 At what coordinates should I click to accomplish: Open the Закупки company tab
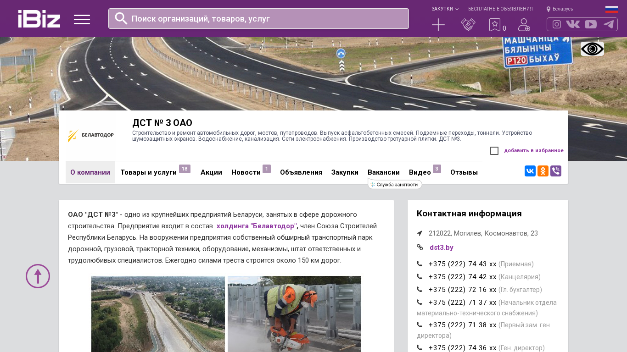click(x=345, y=172)
